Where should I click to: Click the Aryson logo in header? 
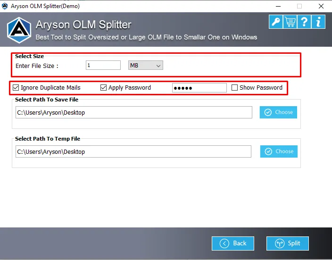pyautogui.click(x=19, y=30)
